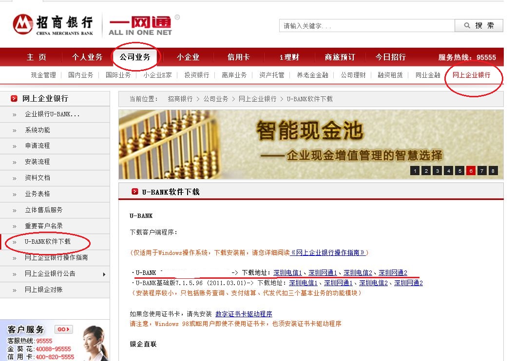Open the 今日招行 tab
This screenshot has width=515, height=361.
coord(391,57)
